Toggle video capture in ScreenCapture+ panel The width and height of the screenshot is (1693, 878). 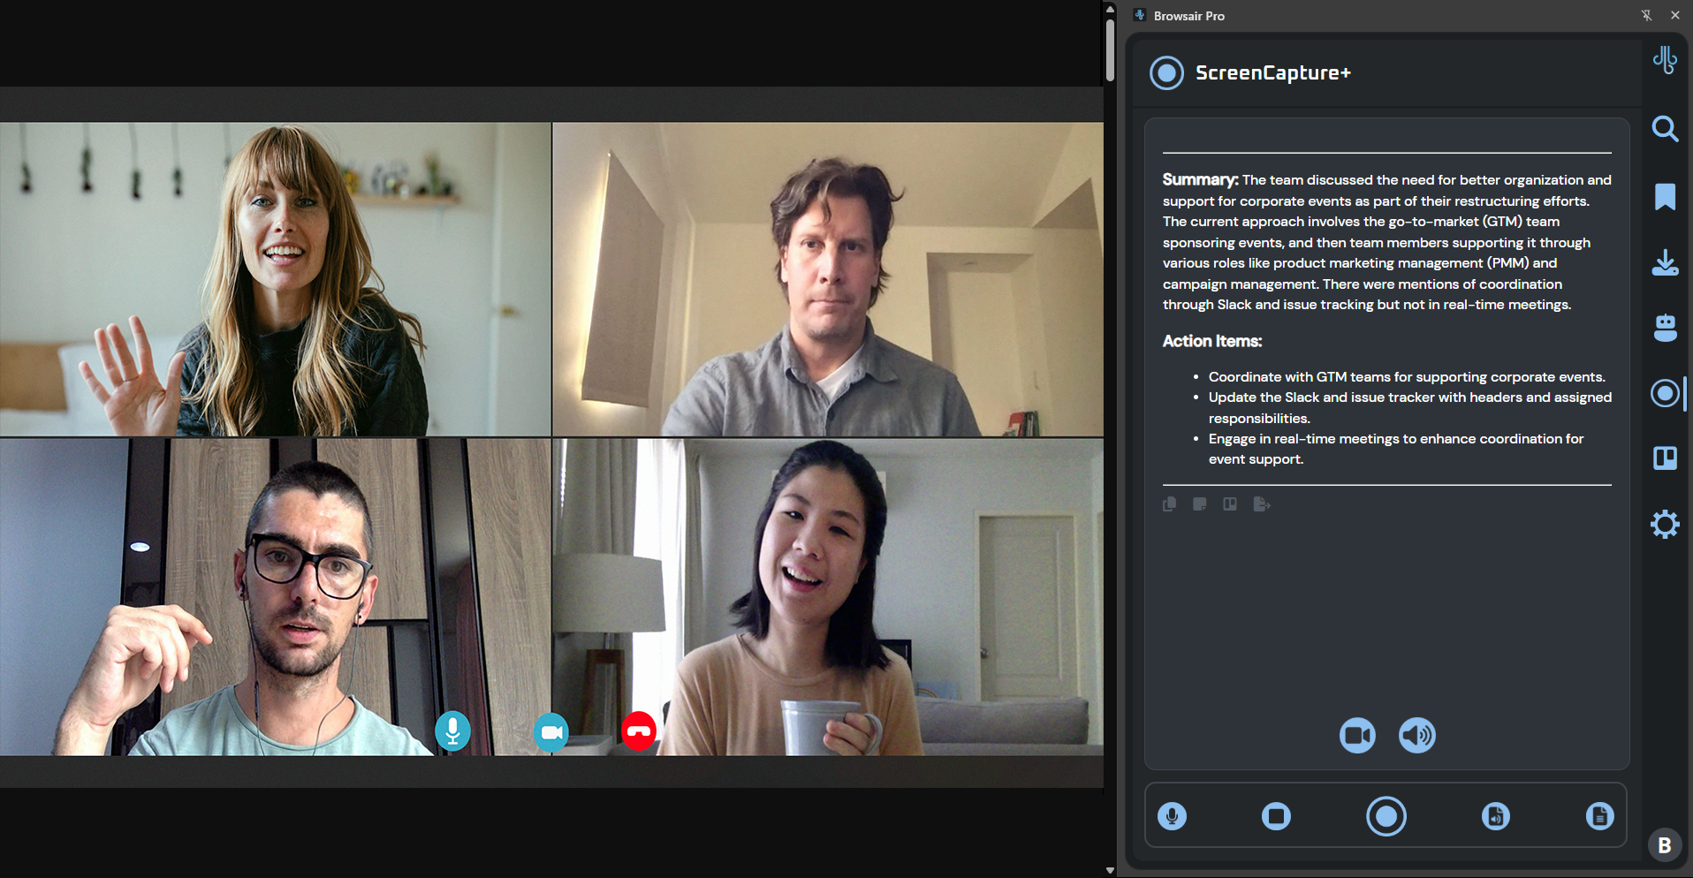[x=1356, y=735]
